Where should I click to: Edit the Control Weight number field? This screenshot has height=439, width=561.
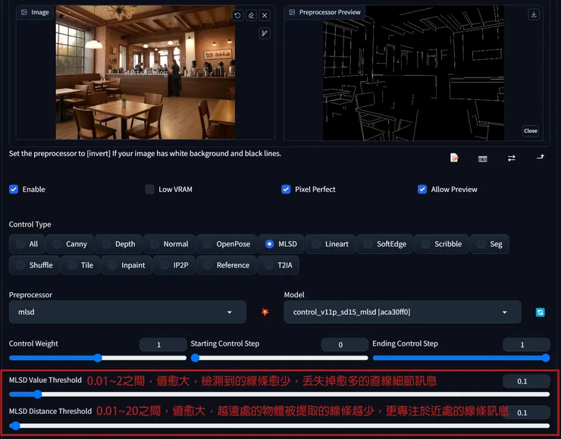click(163, 344)
